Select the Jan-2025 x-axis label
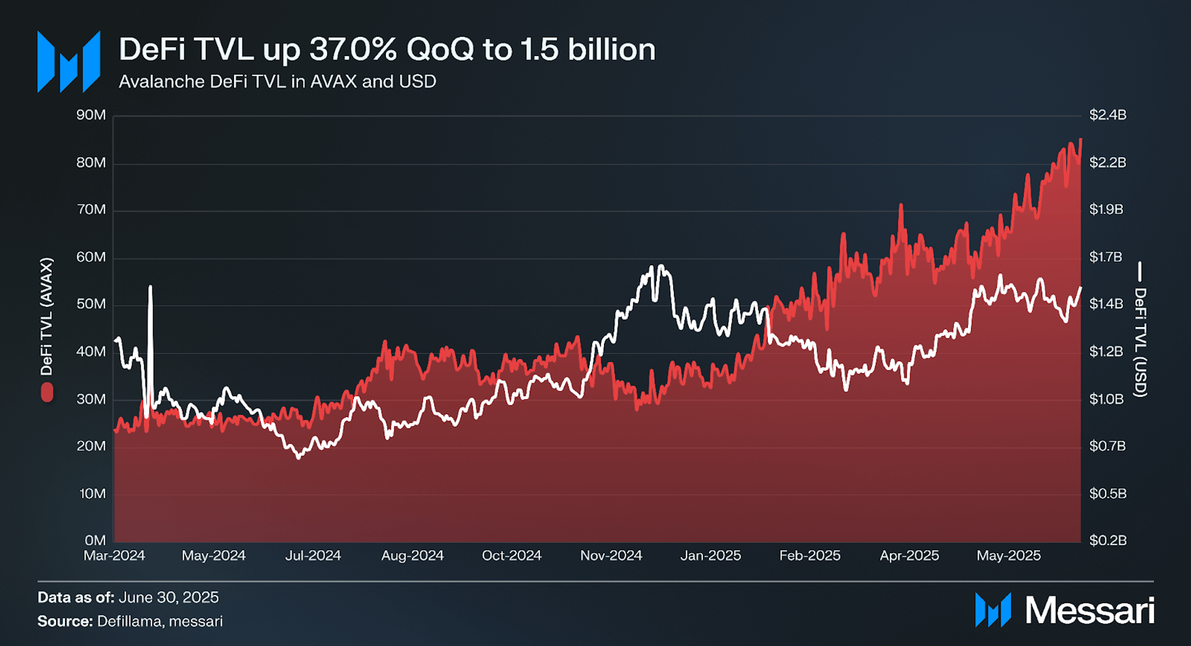This screenshot has width=1191, height=646. (711, 555)
